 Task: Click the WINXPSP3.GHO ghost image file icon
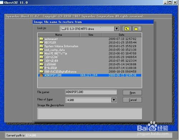42,75
